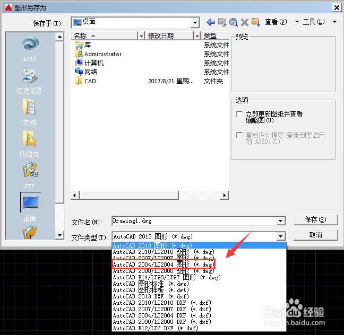This screenshot has height=335, width=344.
Task: Expand the 保存于 location dropdown
Action: pos(195,23)
